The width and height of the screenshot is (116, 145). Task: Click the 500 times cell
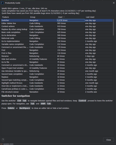(x=71, y=35)
